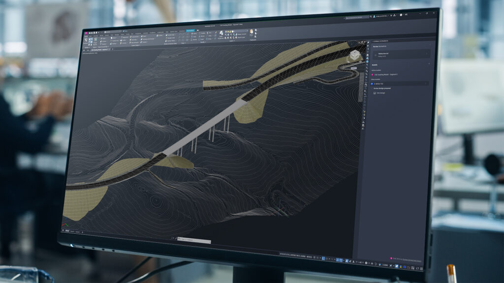The height and width of the screenshot is (283, 504).
Task: Open the Toolspace icon in the ribbon
Action: point(86,40)
